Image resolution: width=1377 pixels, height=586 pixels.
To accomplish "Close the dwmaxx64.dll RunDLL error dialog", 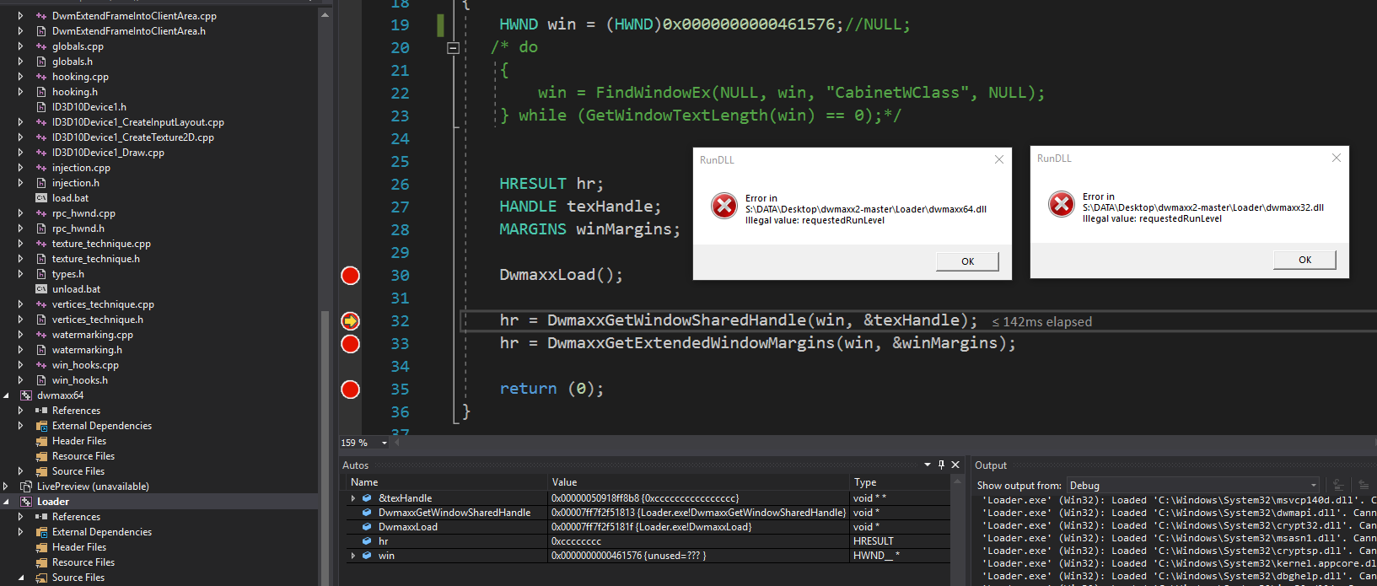I will [999, 159].
